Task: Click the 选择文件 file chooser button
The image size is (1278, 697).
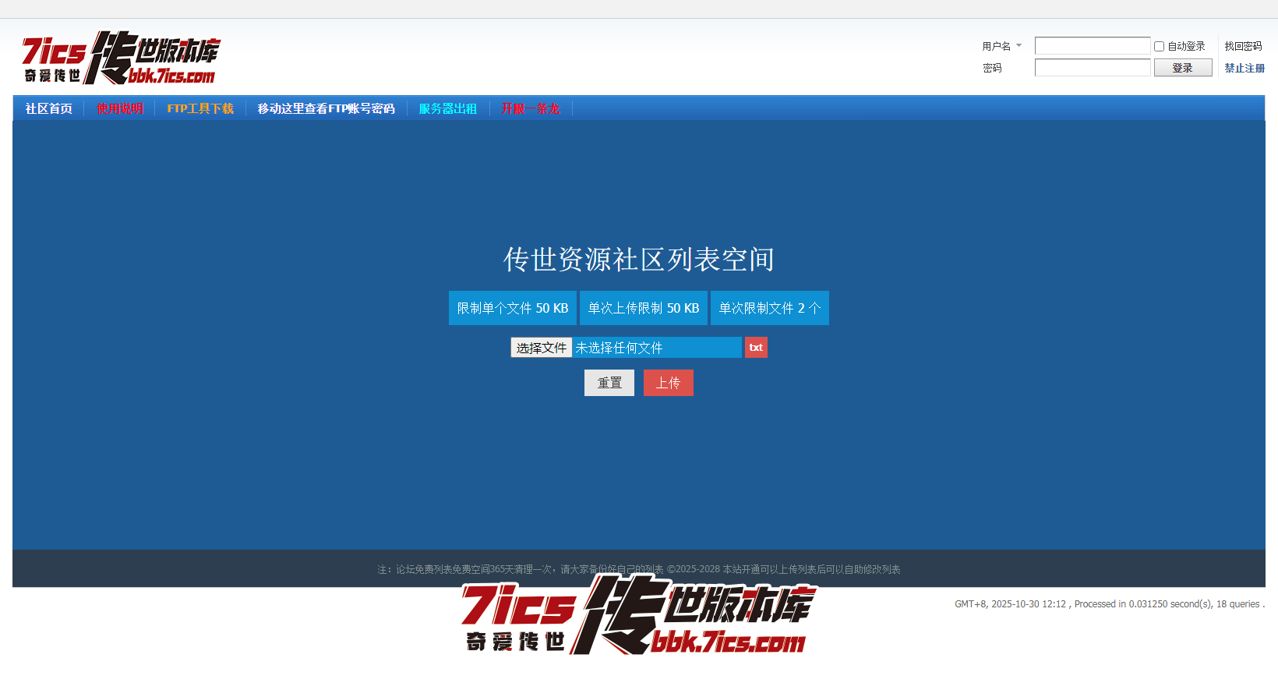Action: pos(542,348)
